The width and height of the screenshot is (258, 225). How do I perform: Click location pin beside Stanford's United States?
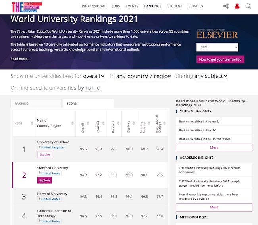(x=40, y=173)
